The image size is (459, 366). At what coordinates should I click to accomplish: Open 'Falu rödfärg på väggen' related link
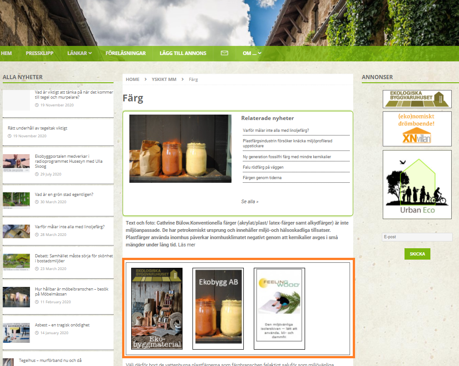click(263, 167)
